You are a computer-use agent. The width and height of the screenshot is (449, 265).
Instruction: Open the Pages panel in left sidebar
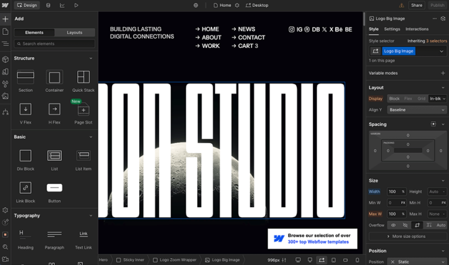tap(5, 31)
